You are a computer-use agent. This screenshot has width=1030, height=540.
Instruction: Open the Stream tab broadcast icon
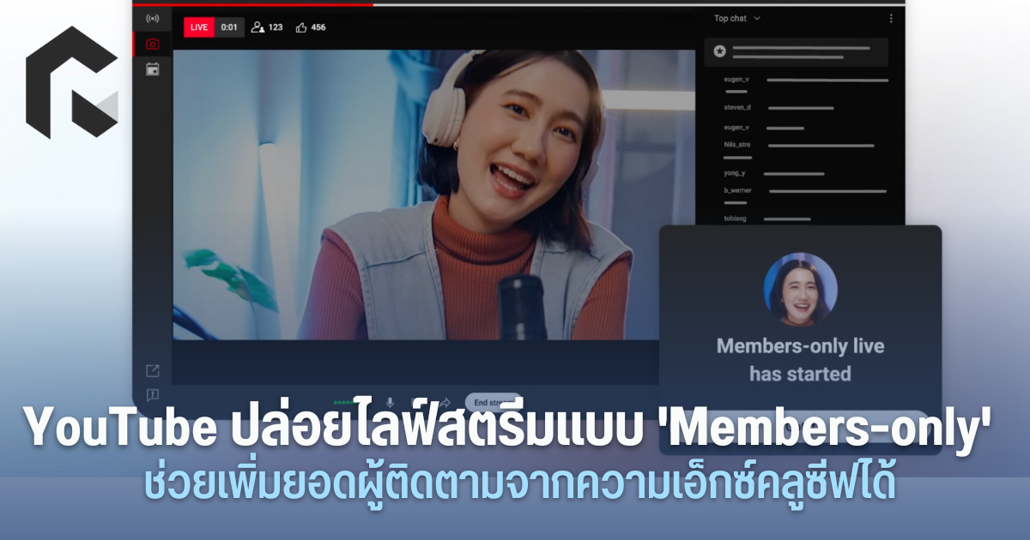click(152, 18)
